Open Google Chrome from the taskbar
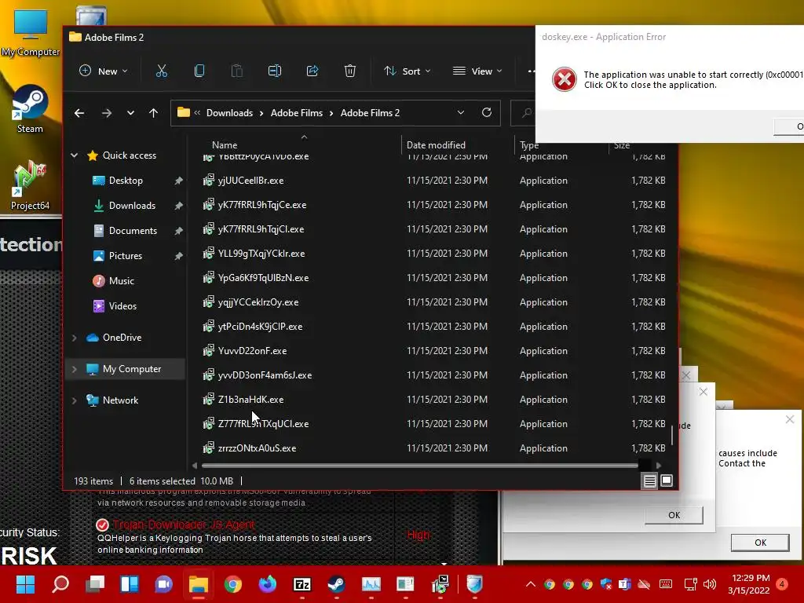The image size is (804, 603). click(x=232, y=584)
